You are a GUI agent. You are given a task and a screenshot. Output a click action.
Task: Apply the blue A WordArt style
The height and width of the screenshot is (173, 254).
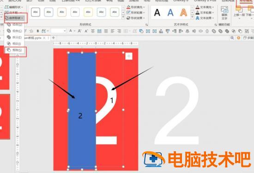click(x=170, y=12)
